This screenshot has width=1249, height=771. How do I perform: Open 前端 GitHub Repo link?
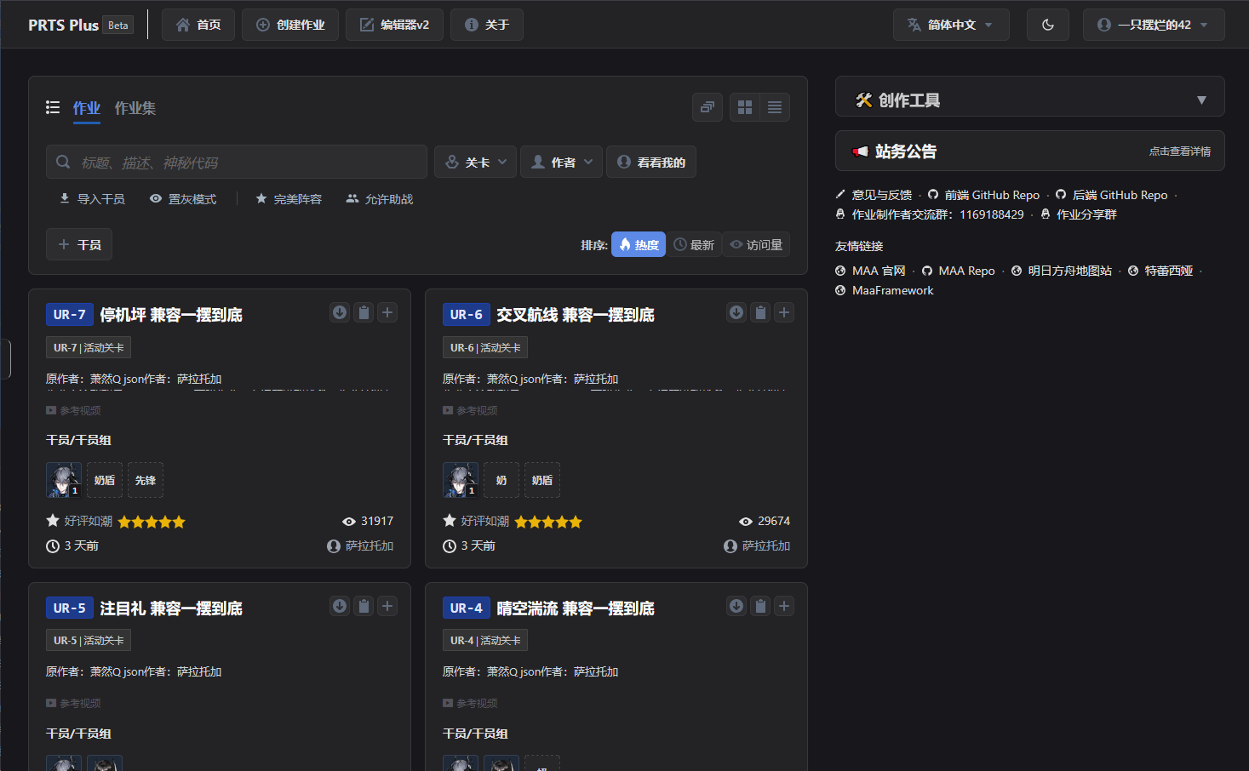coord(984,195)
